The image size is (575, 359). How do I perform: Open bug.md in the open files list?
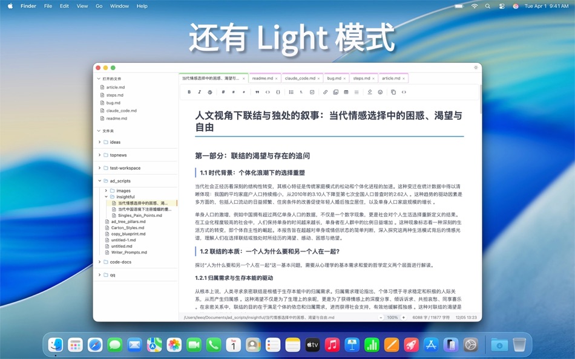[113, 103]
